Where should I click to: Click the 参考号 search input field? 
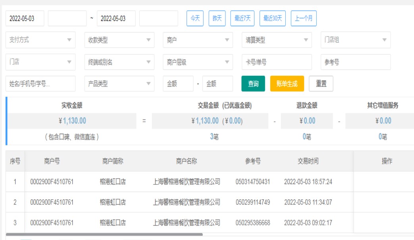pyautogui.click(x=355, y=62)
